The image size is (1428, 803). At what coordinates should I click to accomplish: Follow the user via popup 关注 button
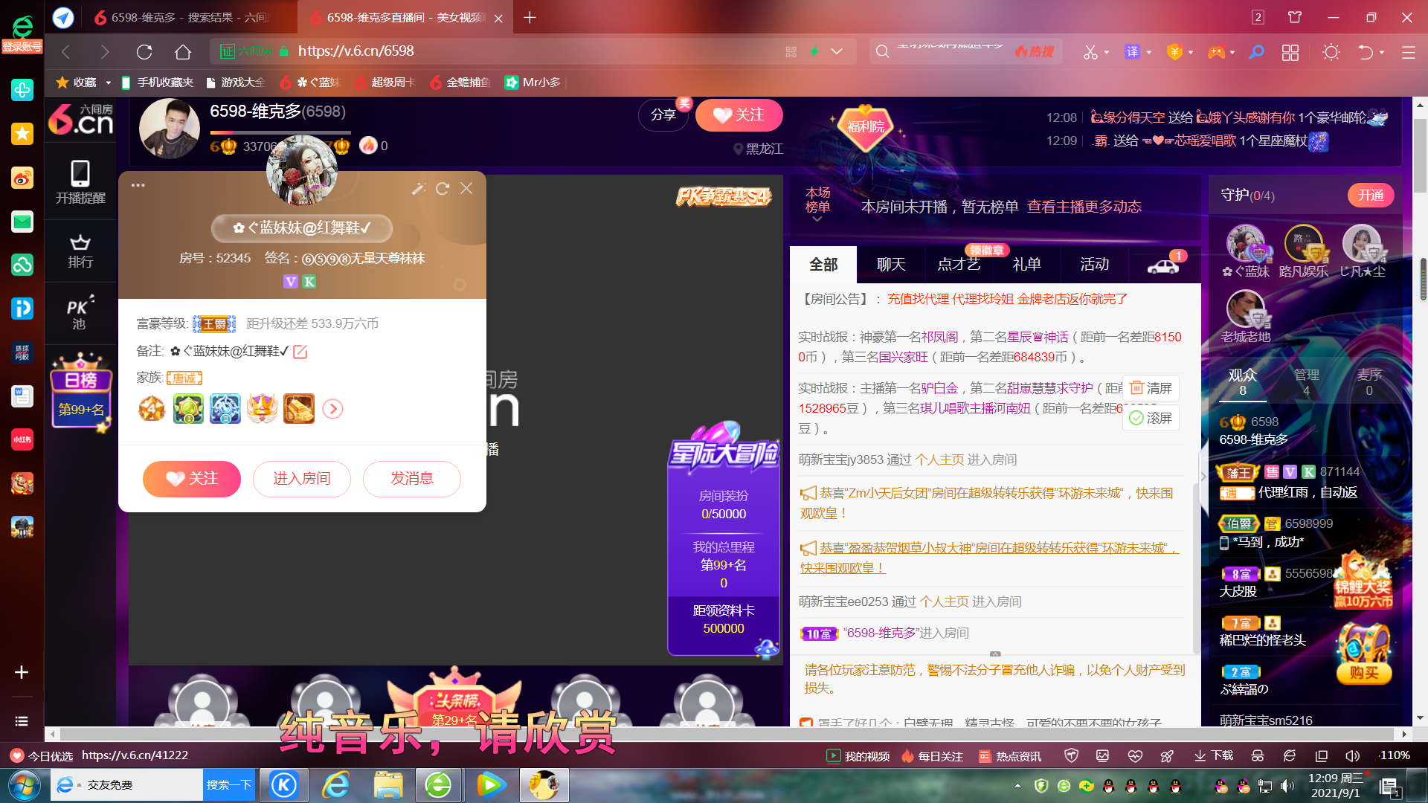192,479
